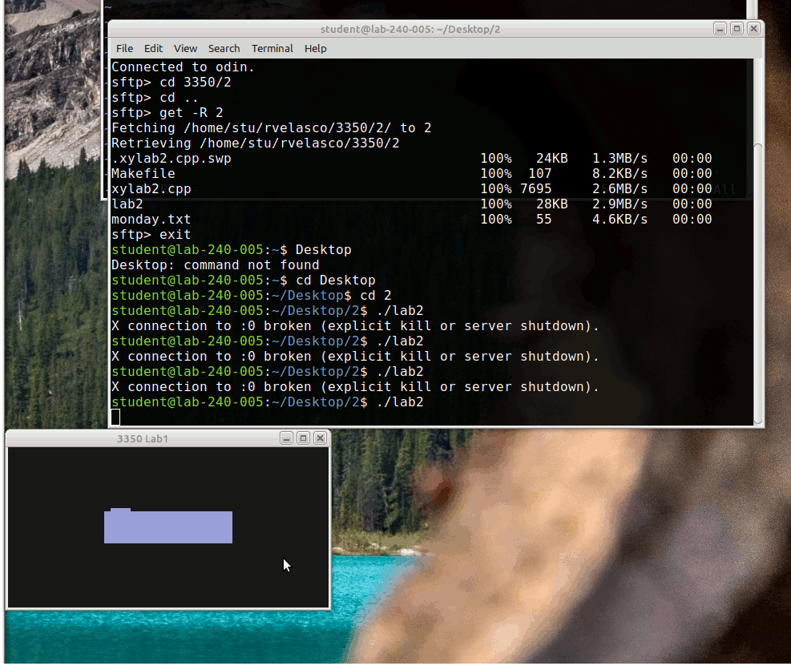Open the Search menu in terminal
791x666 pixels.
[224, 48]
